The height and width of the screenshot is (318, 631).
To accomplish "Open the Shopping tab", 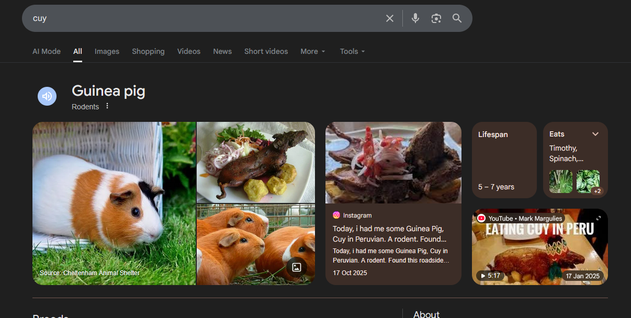I will (148, 51).
